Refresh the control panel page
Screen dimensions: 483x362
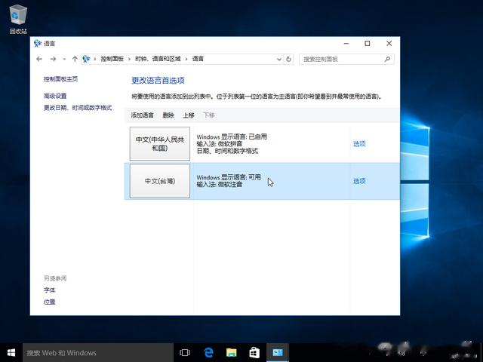pos(288,59)
